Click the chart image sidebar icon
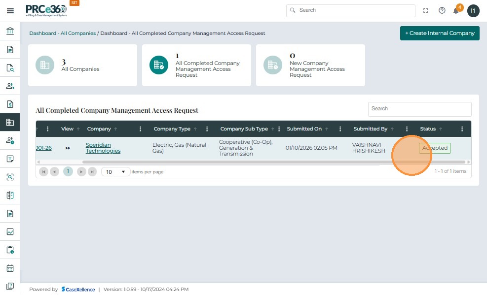The height and width of the screenshot is (295, 487). tap(10, 232)
